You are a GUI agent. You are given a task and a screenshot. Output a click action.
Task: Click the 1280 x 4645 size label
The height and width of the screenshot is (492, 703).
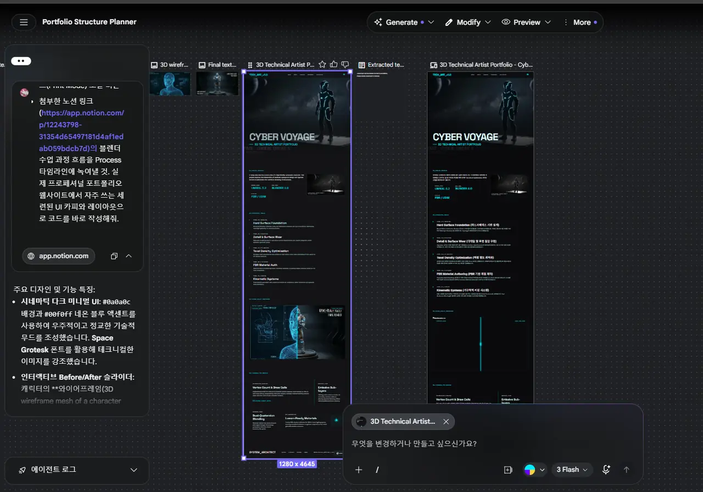tap(297, 464)
